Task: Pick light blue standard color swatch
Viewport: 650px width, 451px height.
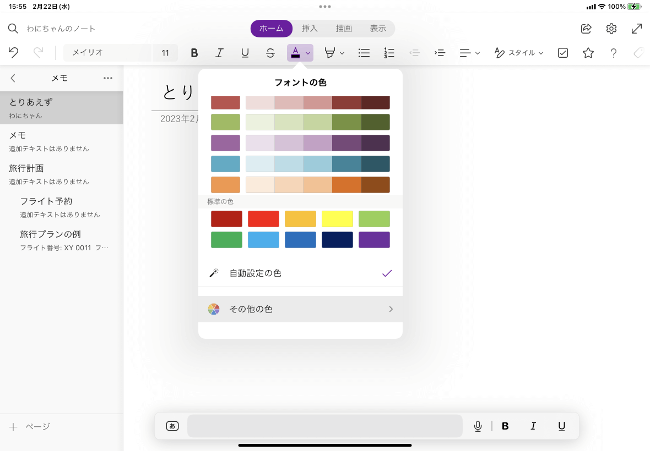Action: (264, 240)
